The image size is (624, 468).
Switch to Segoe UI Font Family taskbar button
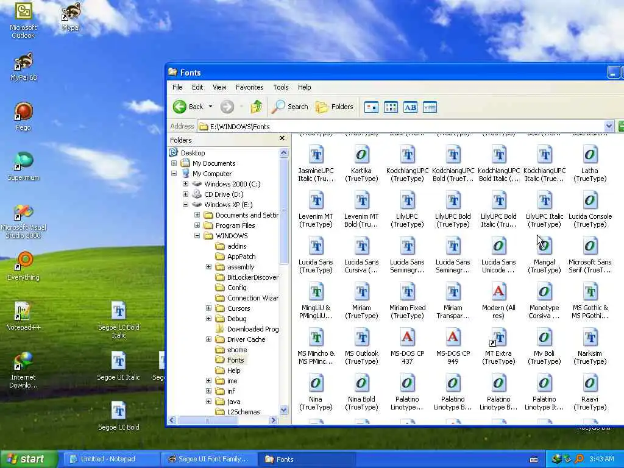coord(209,459)
